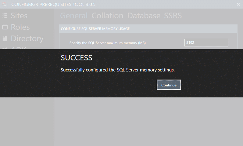Image resolution: width=243 pixels, height=146 pixels.
Task: Close the Prerequisites Tool window
Action: tap(238, 4)
